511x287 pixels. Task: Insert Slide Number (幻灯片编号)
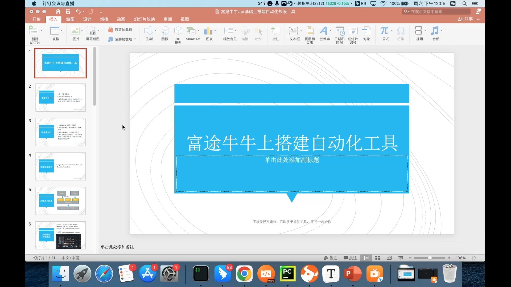click(x=353, y=31)
